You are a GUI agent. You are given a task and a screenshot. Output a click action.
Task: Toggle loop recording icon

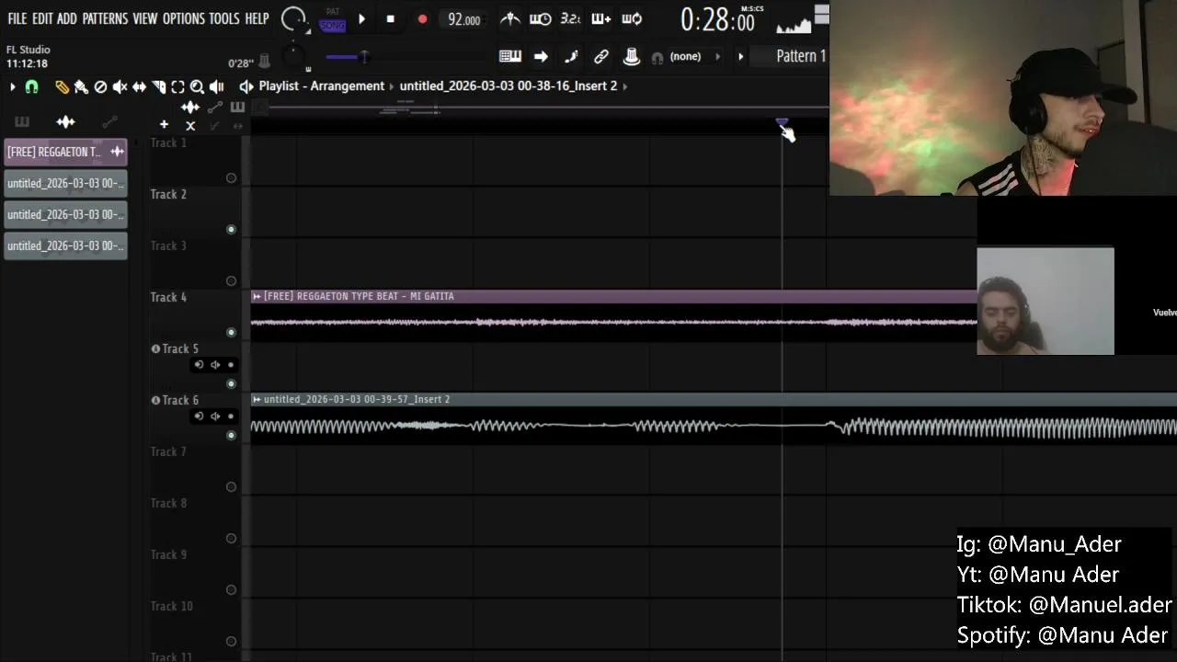632,18
